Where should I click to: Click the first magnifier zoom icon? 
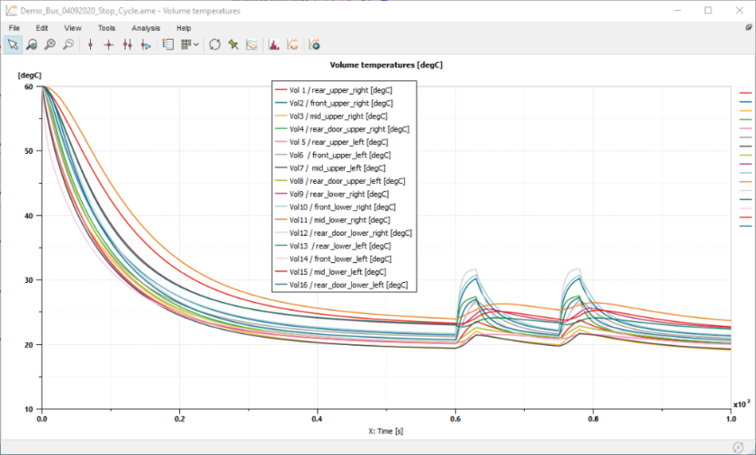(x=31, y=44)
